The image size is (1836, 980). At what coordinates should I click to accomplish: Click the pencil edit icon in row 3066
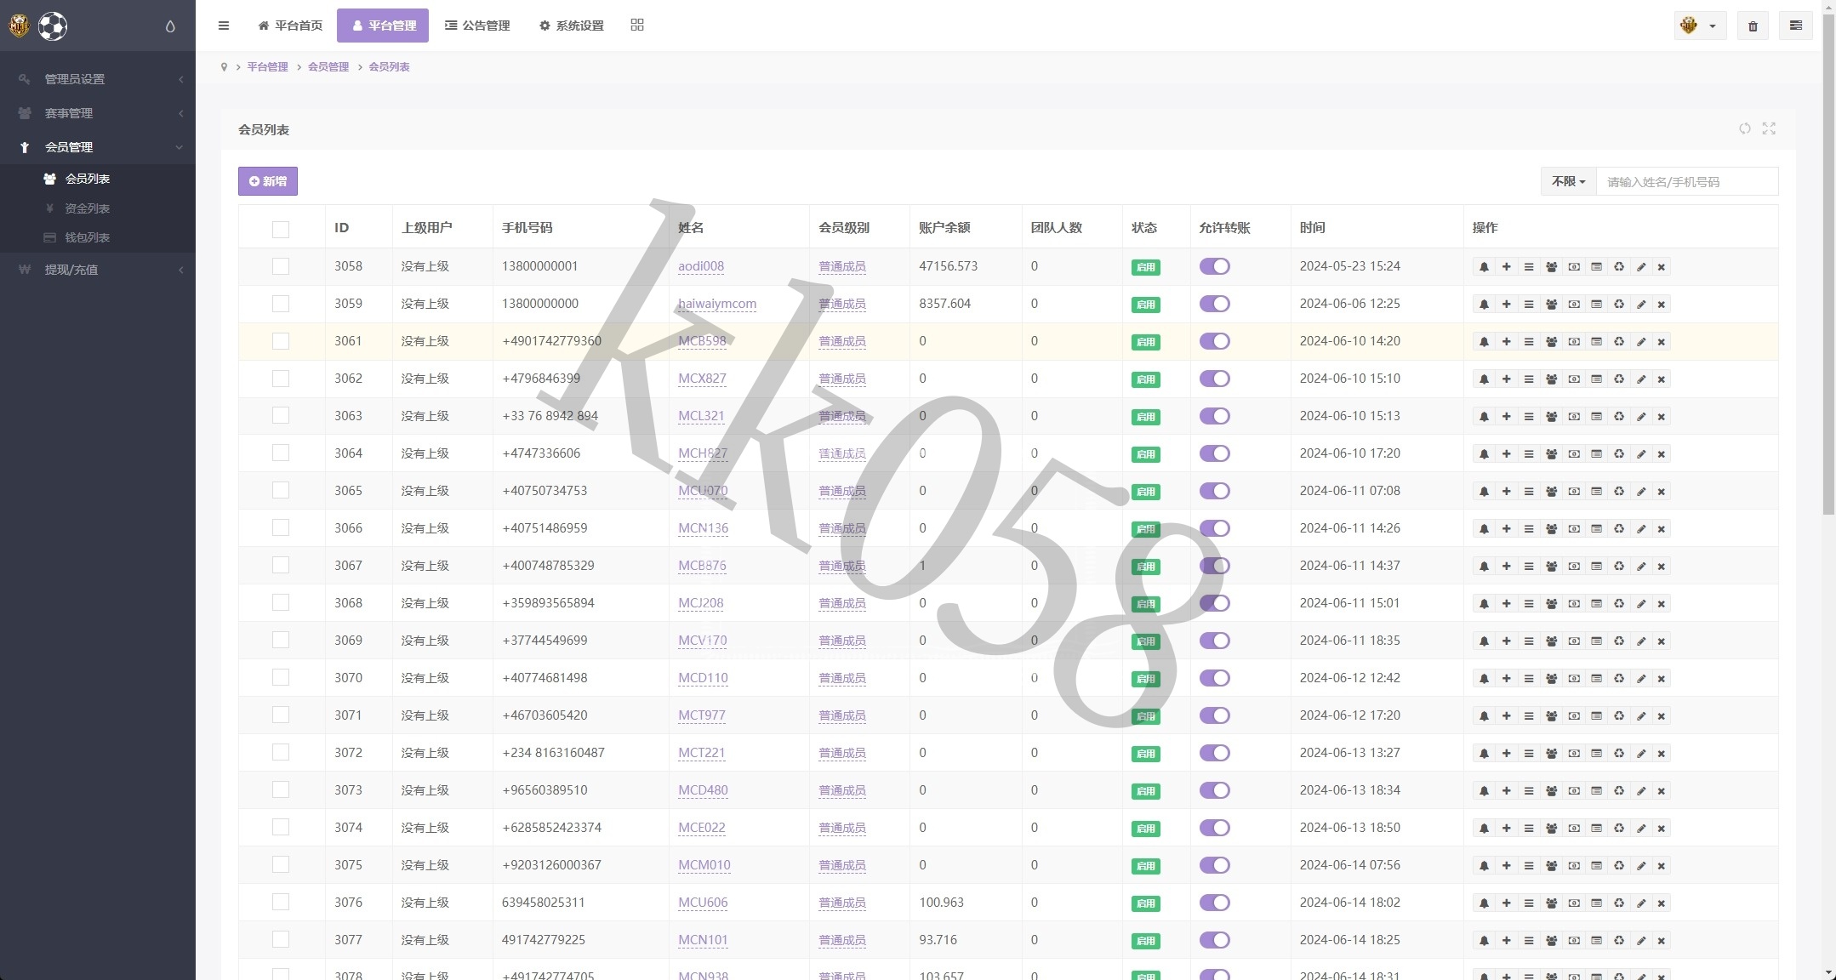[1641, 529]
